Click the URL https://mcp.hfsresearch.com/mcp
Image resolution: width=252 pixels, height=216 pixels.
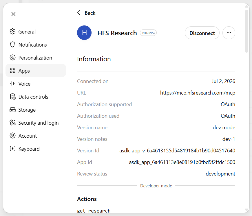198,93
